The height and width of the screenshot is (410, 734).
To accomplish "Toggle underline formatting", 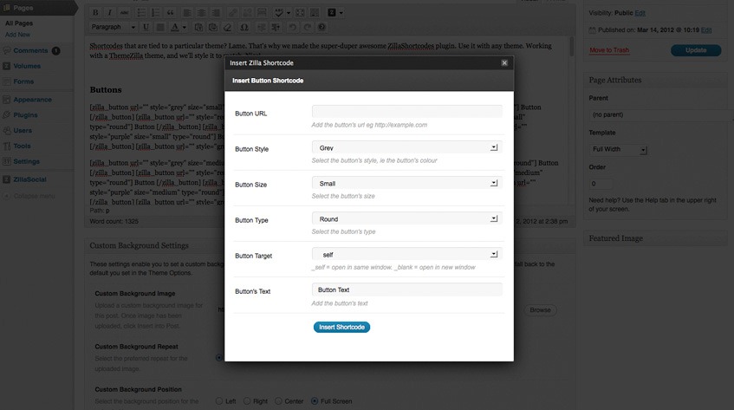I will tap(146, 27).
